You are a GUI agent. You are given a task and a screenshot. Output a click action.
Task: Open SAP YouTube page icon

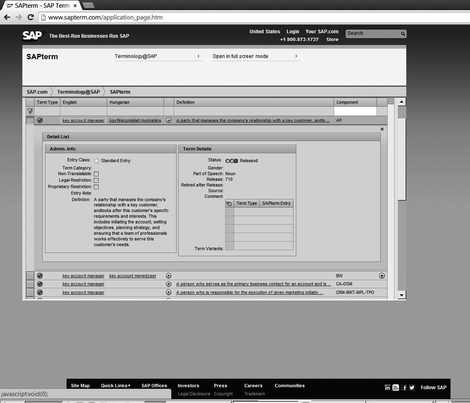click(396, 387)
